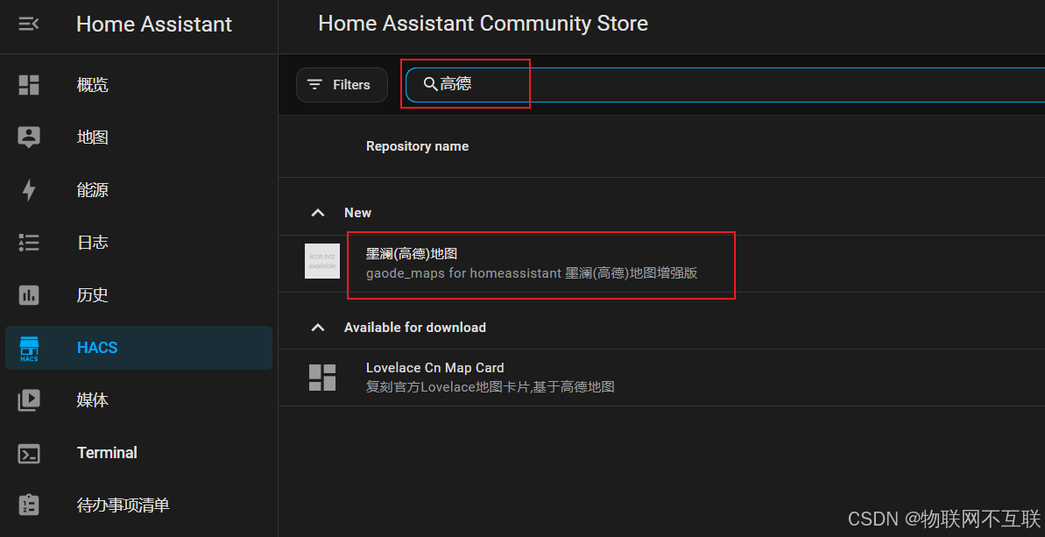Select HACS in the sidebar

pyautogui.click(x=138, y=348)
